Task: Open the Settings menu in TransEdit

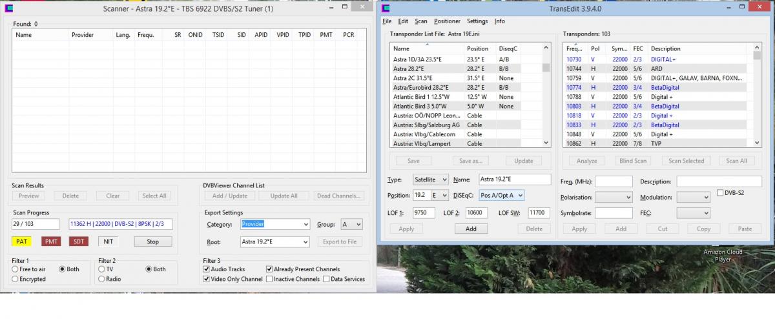Action: (x=477, y=21)
